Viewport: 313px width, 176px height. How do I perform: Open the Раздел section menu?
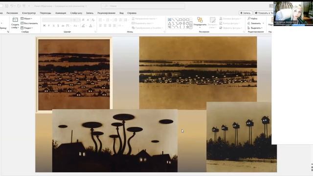(27, 28)
